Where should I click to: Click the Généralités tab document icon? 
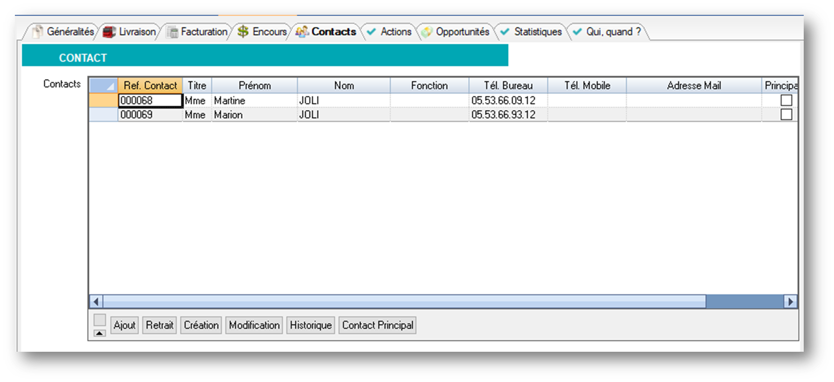tap(38, 32)
